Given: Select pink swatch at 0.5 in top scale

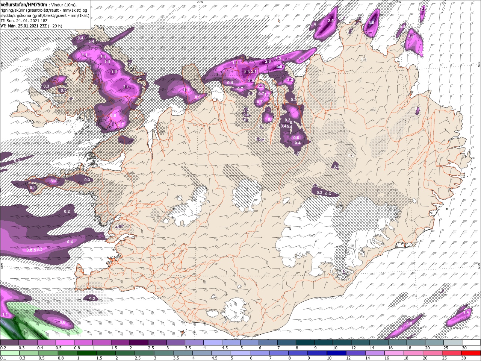Looking at the screenshot, I should coord(64,343).
